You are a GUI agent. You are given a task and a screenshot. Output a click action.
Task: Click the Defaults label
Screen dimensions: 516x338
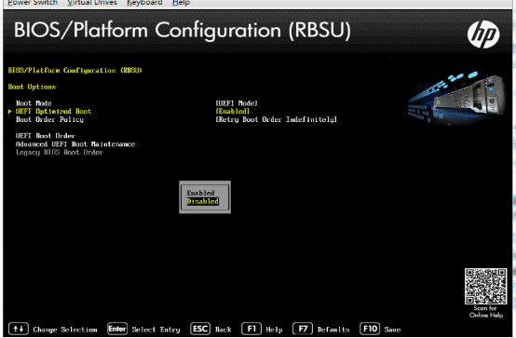tap(333, 330)
